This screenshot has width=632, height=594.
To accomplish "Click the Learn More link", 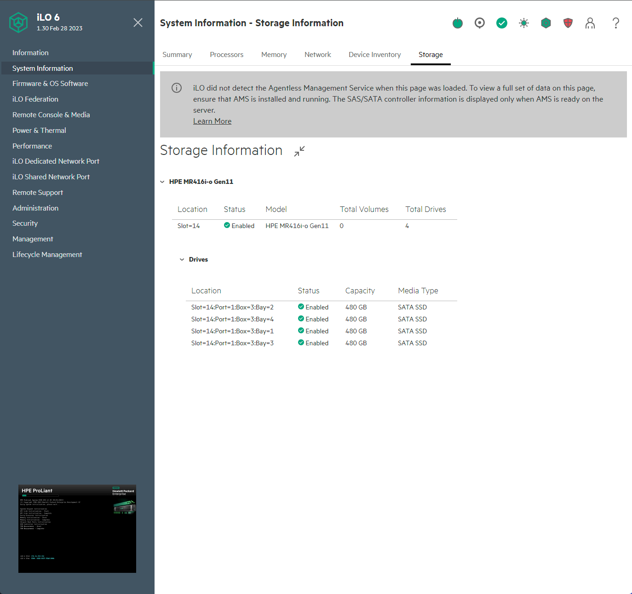I will [x=212, y=121].
